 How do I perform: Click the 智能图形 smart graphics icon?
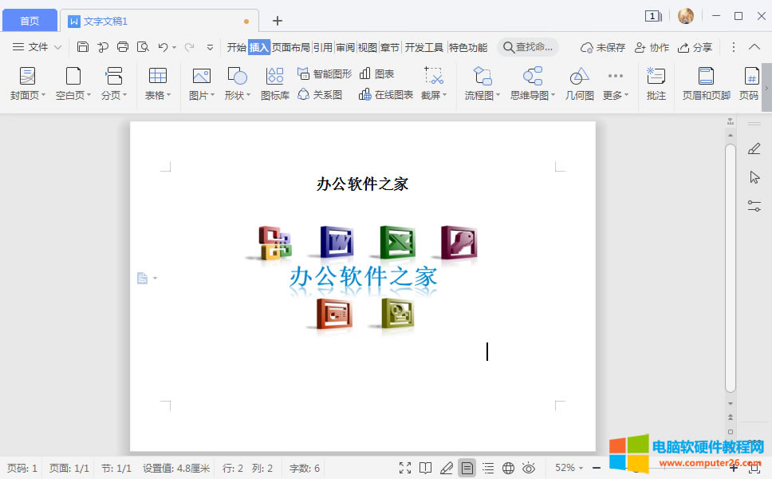(x=324, y=73)
